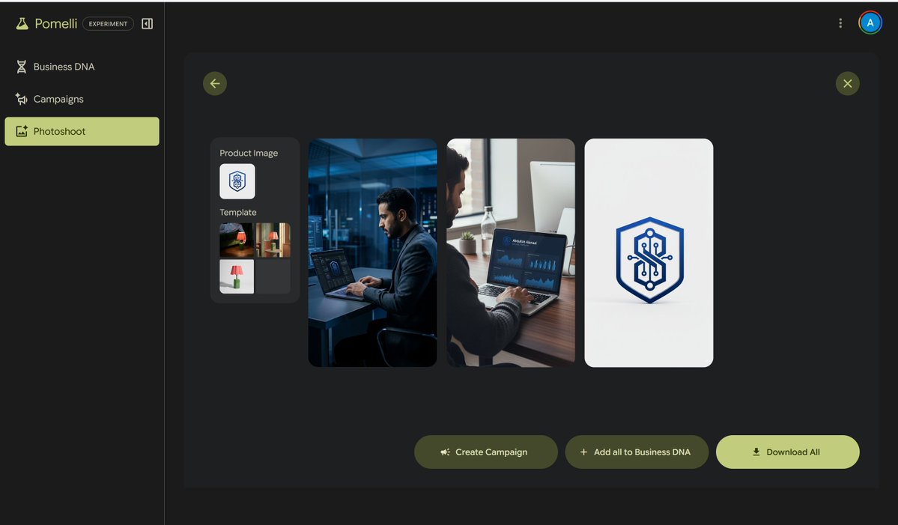This screenshot has height=525, width=898.
Task: Open Business DNA from the sidebar
Action: coord(82,67)
